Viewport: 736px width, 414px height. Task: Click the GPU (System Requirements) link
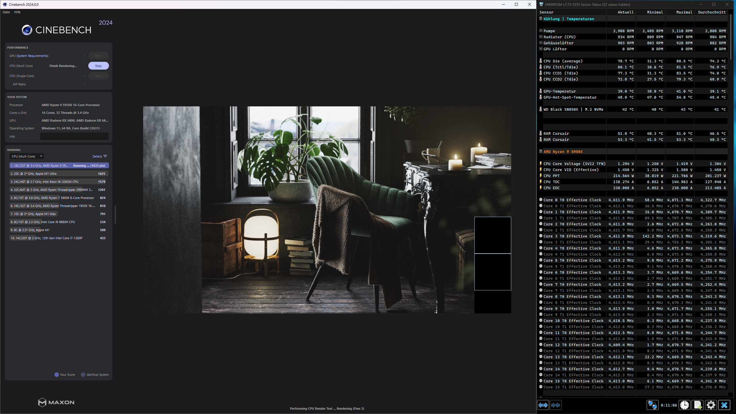(x=32, y=56)
